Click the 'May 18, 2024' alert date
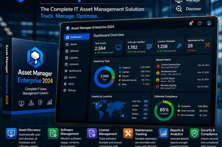The image size is (222, 147). (x=203, y=65)
